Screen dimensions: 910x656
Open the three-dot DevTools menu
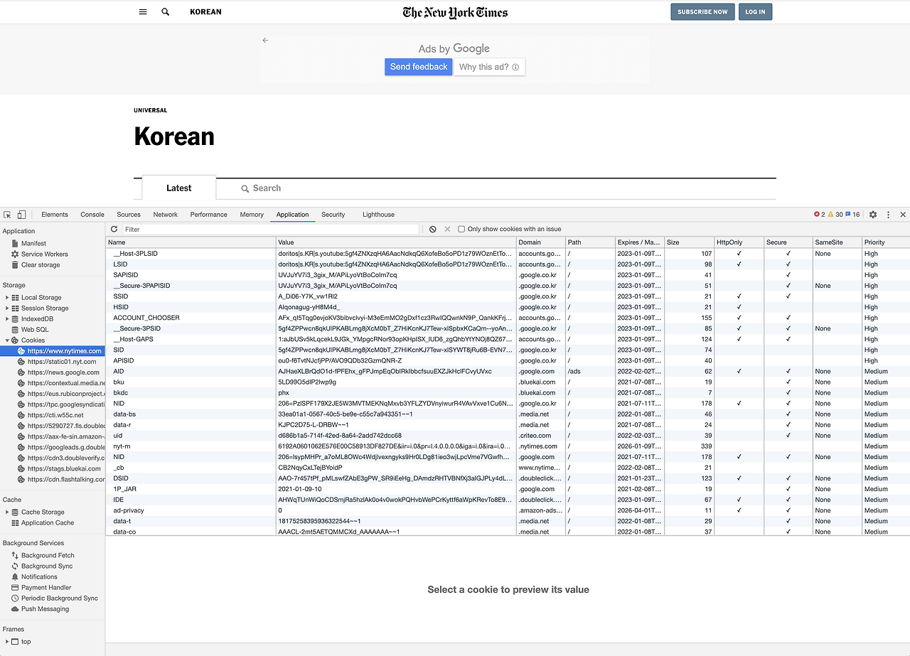[x=887, y=214]
